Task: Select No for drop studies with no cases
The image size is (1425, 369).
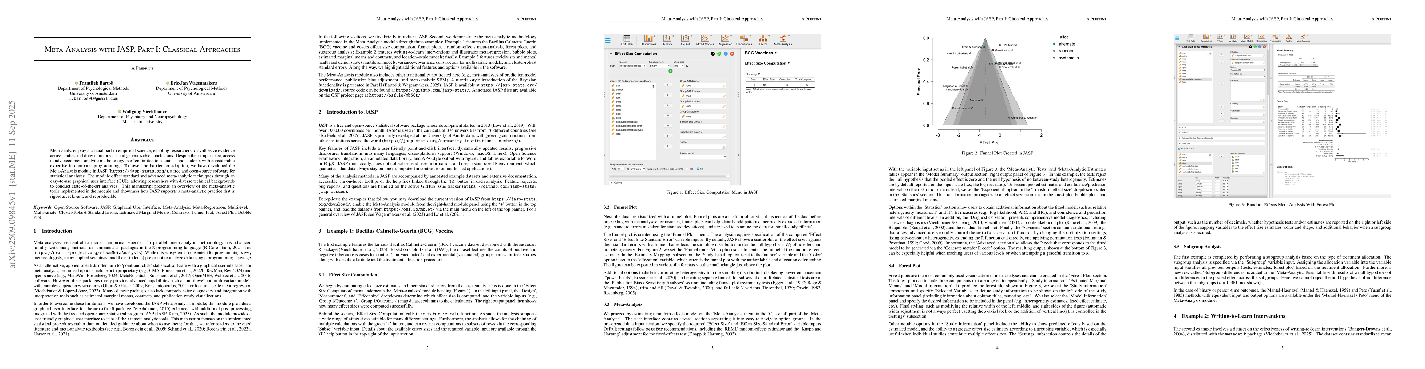Action: pyautogui.click(x=698, y=169)
